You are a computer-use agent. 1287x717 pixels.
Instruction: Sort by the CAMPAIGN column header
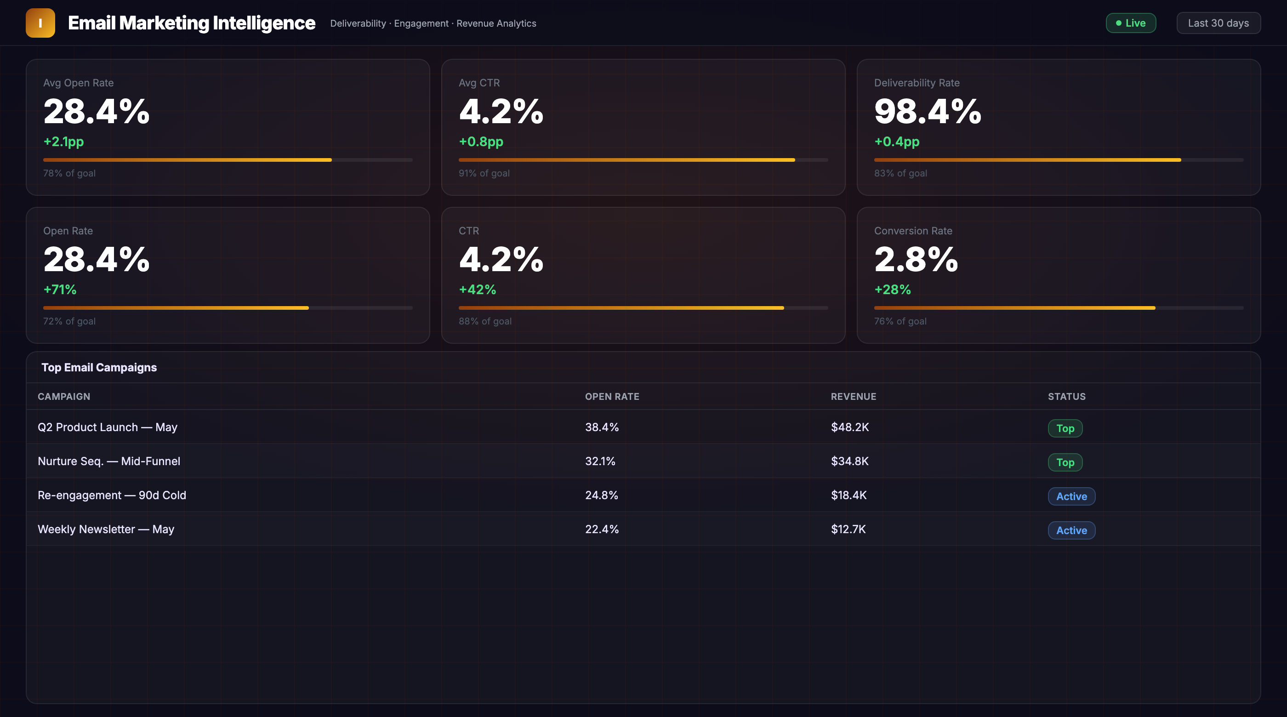[64, 396]
